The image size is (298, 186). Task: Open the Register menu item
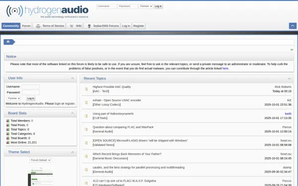tap(139, 26)
